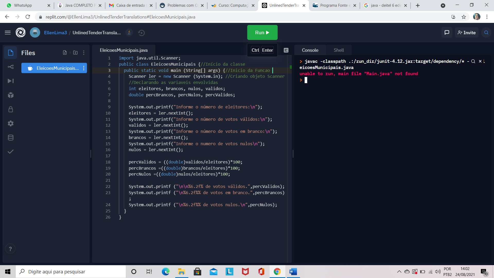This screenshot has height=278, width=494.
Task: Toggle the Files panel icon
Action: pyautogui.click(x=11, y=53)
